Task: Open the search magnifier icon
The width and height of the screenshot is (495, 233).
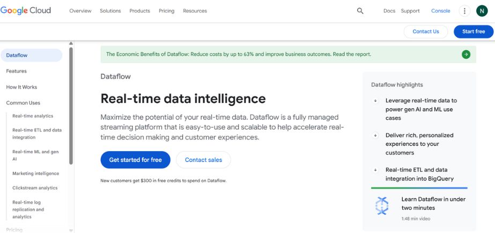Action: (360, 11)
